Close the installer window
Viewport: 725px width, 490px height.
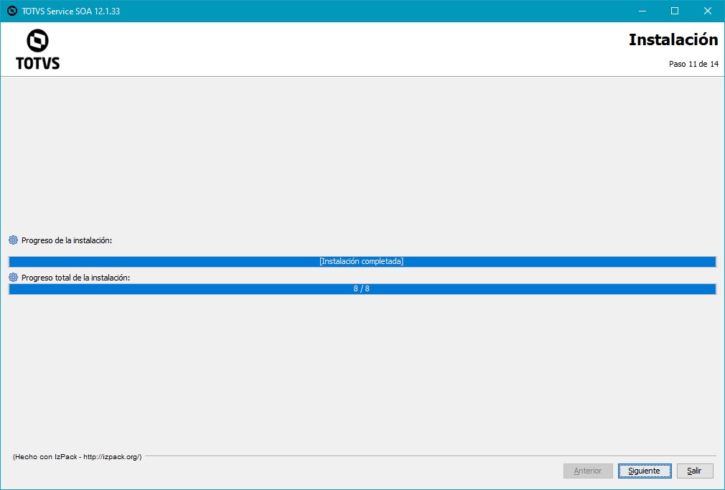coord(708,11)
